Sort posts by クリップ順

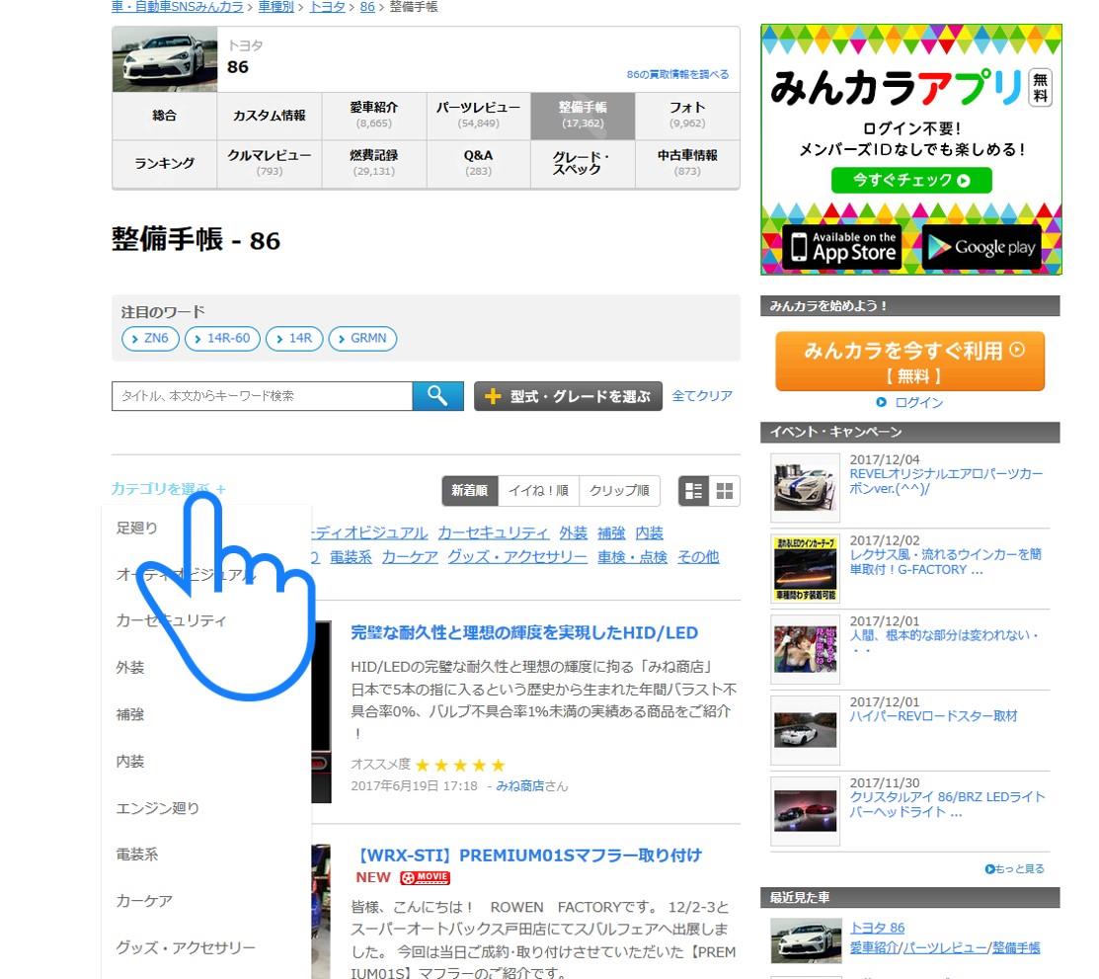(x=619, y=491)
